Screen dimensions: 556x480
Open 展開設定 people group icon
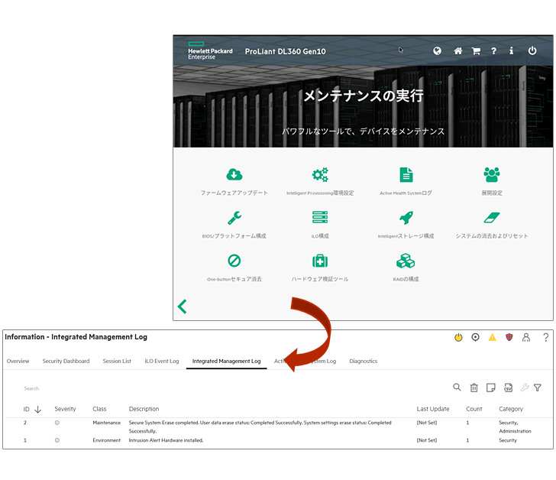pos(492,174)
